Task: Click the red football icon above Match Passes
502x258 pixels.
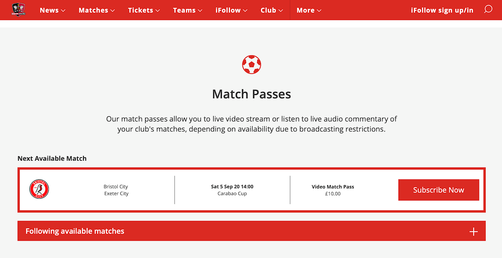Action: pos(251,65)
